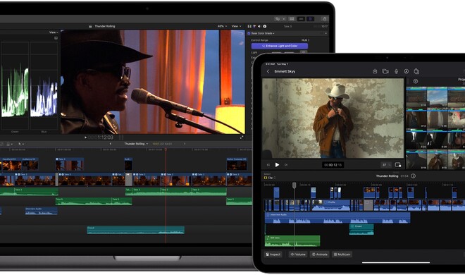Tap the import media icon on iPad
This screenshot has height=275, width=465.
(x=375, y=71)
